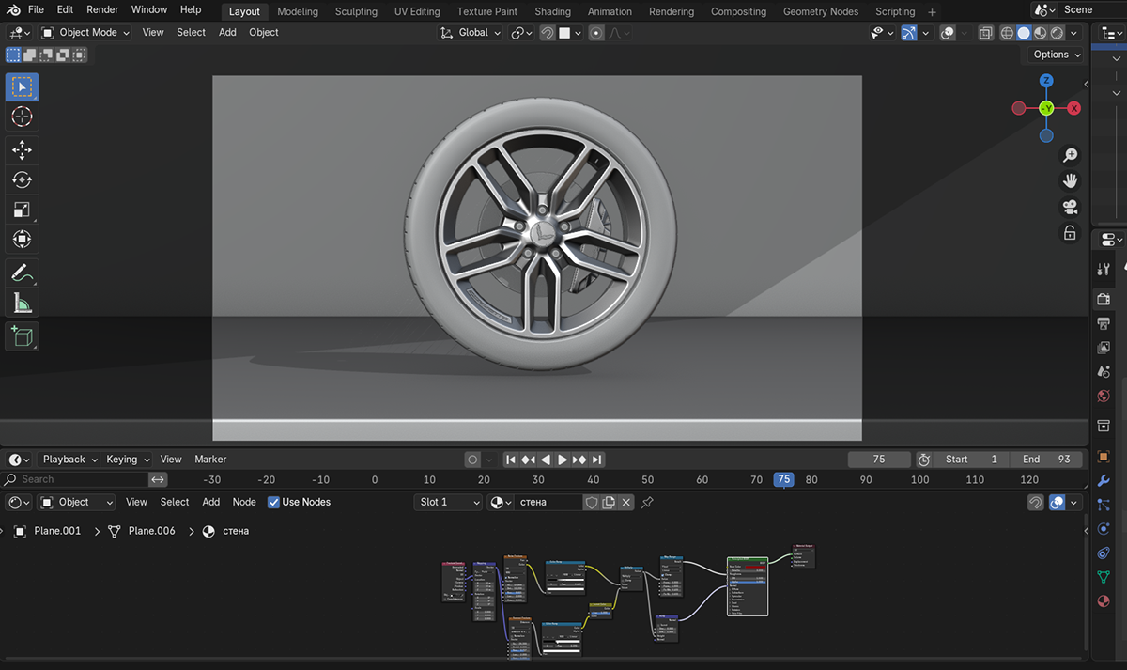Uncheck the Use Nodes checkbox

pos(273,502)
